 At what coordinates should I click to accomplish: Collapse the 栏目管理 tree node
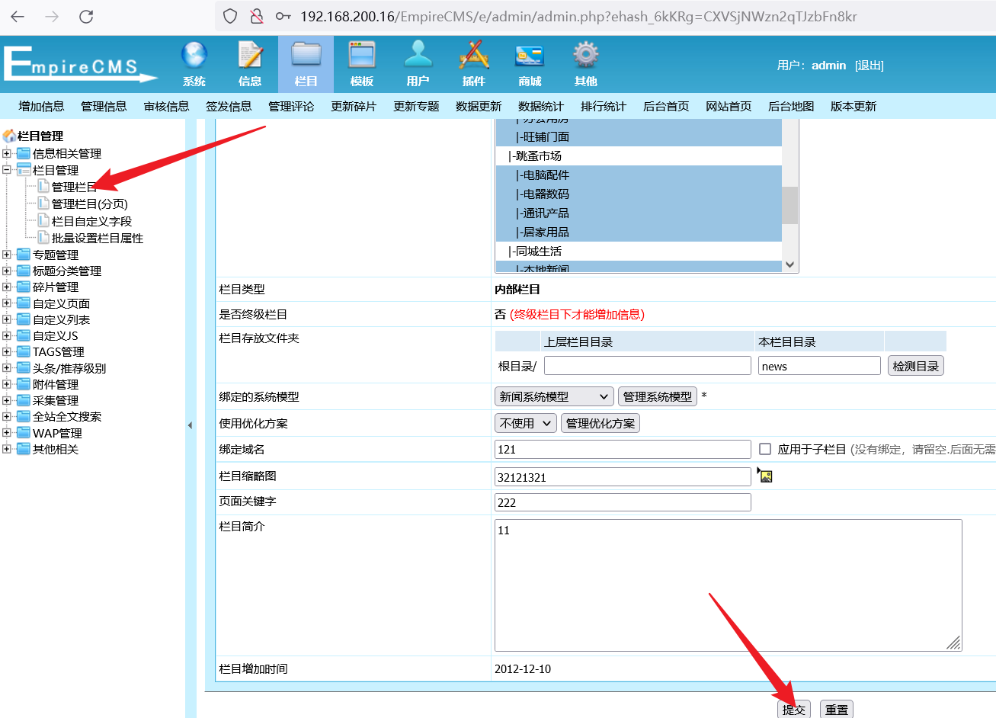click(x=7, y=170)
